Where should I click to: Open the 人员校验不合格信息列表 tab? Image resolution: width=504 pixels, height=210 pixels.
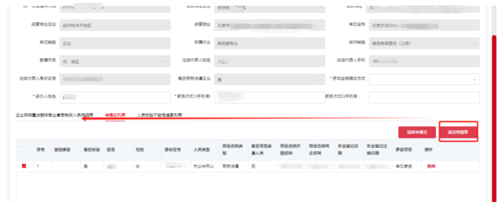[159, 115]
